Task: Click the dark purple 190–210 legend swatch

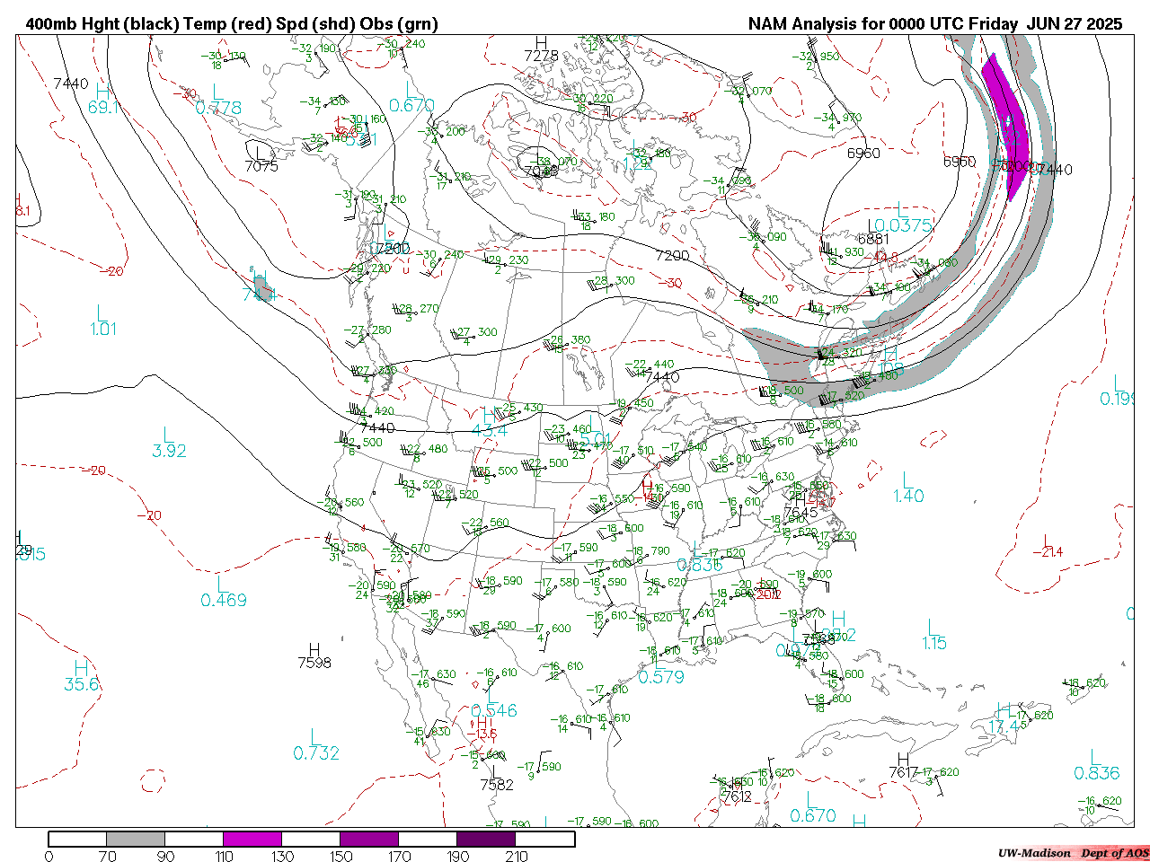Action: click(486, 840)
